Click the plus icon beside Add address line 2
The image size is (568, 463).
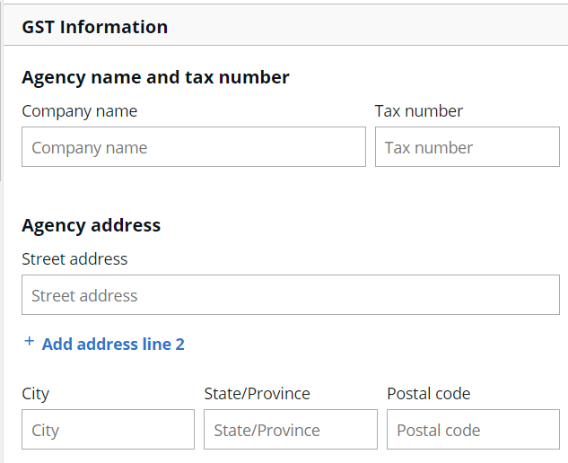click(x=29, y=341)
